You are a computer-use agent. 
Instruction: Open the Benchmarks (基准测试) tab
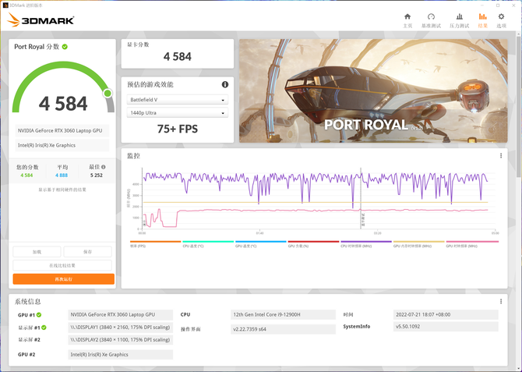(x=431, y=19)
